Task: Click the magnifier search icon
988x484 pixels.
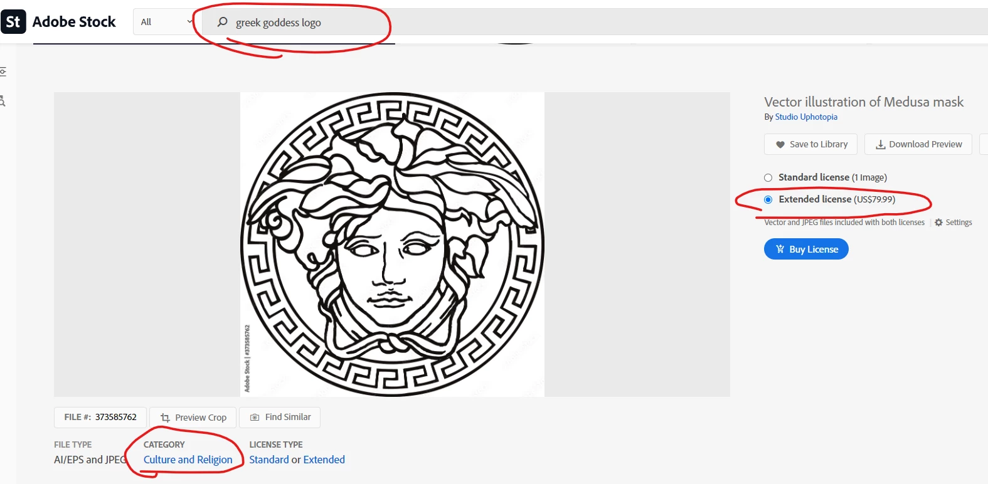Action: [222, 22]
